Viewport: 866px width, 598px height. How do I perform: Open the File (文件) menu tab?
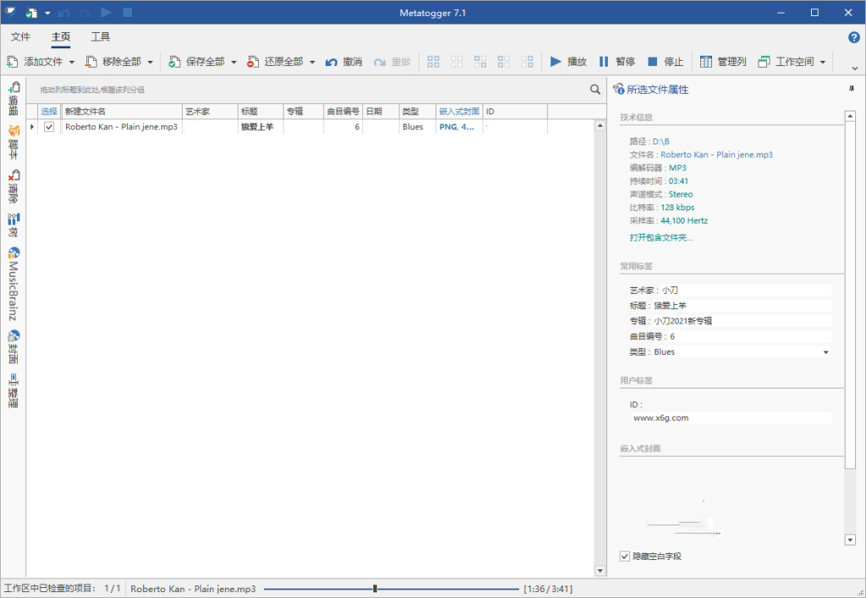(20, 37)
